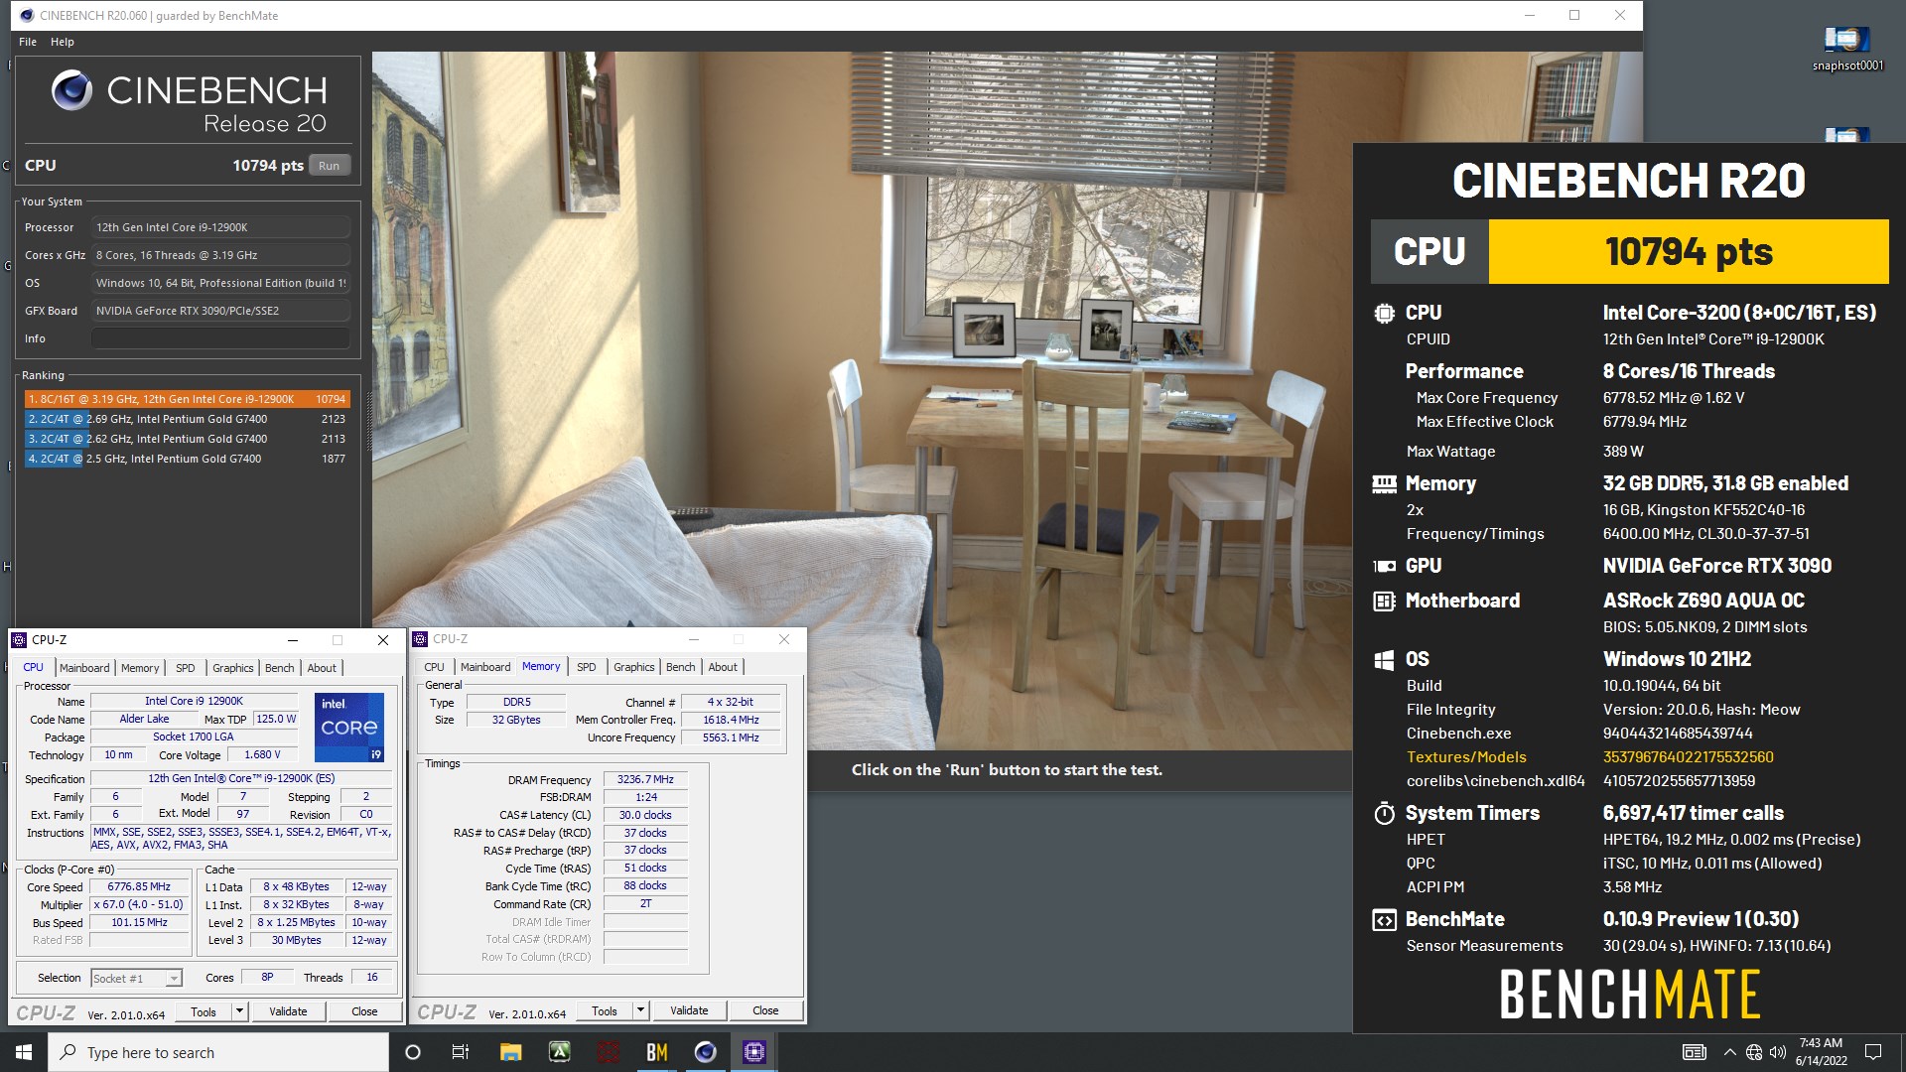Screen dimensions: 1906x1072
Task: Open Mainboard tab in right CPU-Z
Action: (x=485, y=667)
